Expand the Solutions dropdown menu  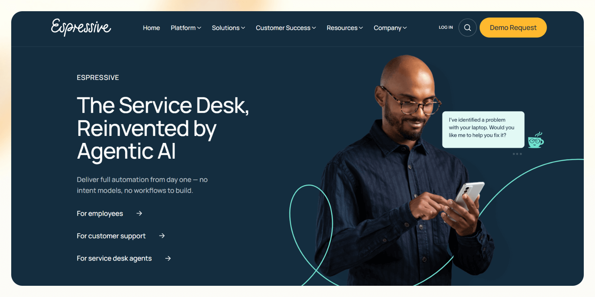tap(228, 28)
